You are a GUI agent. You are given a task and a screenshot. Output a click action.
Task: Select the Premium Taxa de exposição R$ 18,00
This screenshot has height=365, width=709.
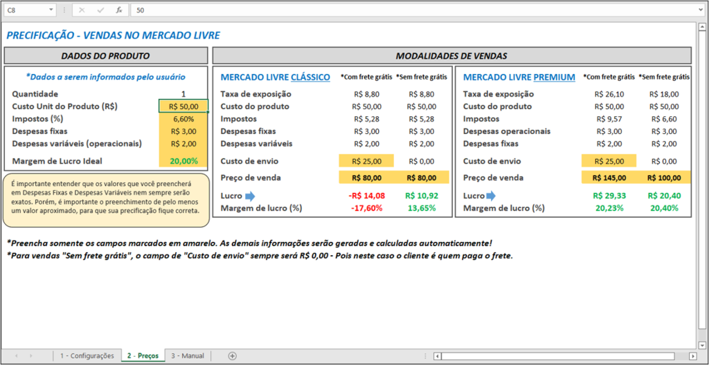(x=664, y=94)
